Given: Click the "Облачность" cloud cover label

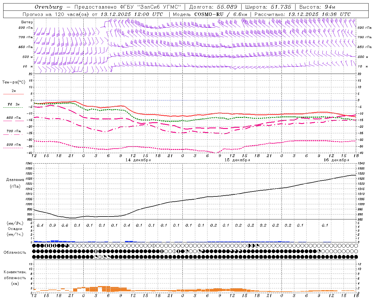Looking at the screenshot, I should [15, 253].
